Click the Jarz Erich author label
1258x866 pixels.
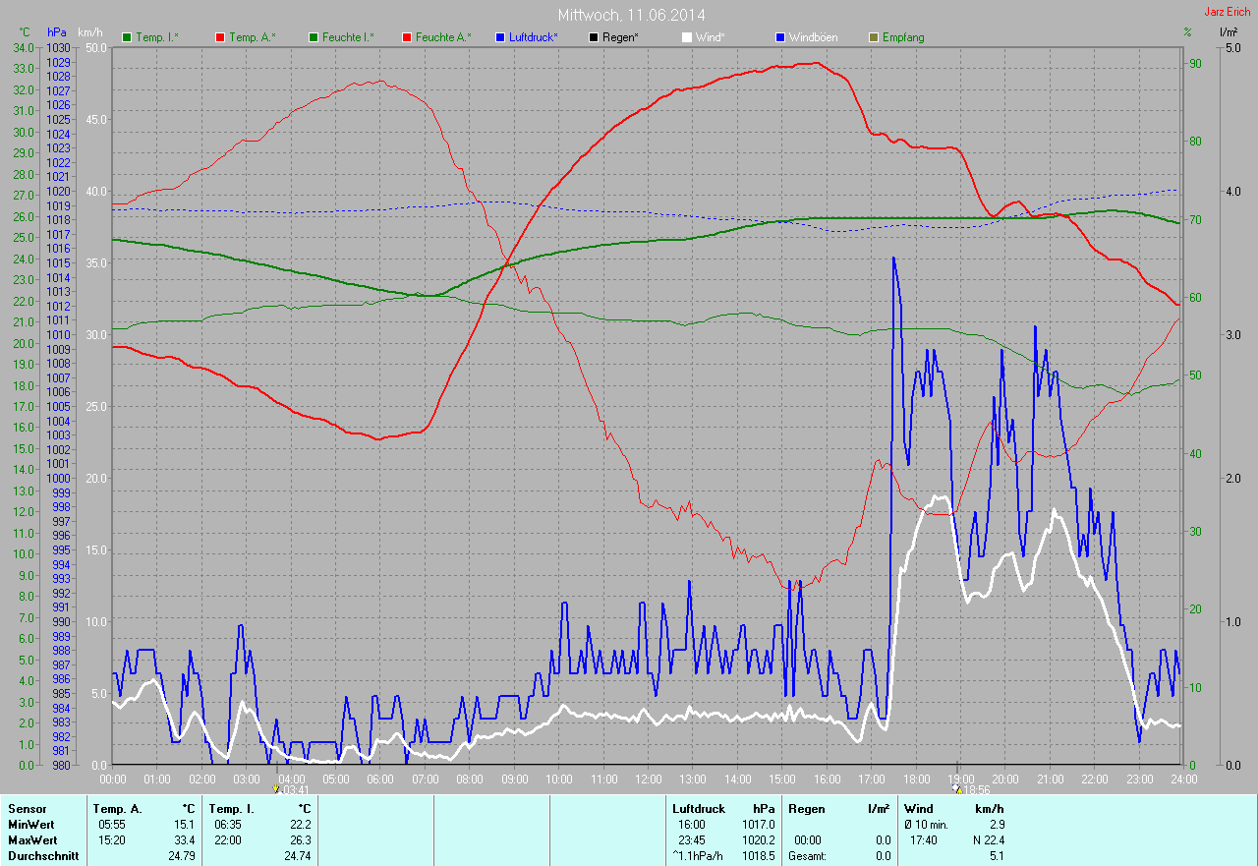1228,12
